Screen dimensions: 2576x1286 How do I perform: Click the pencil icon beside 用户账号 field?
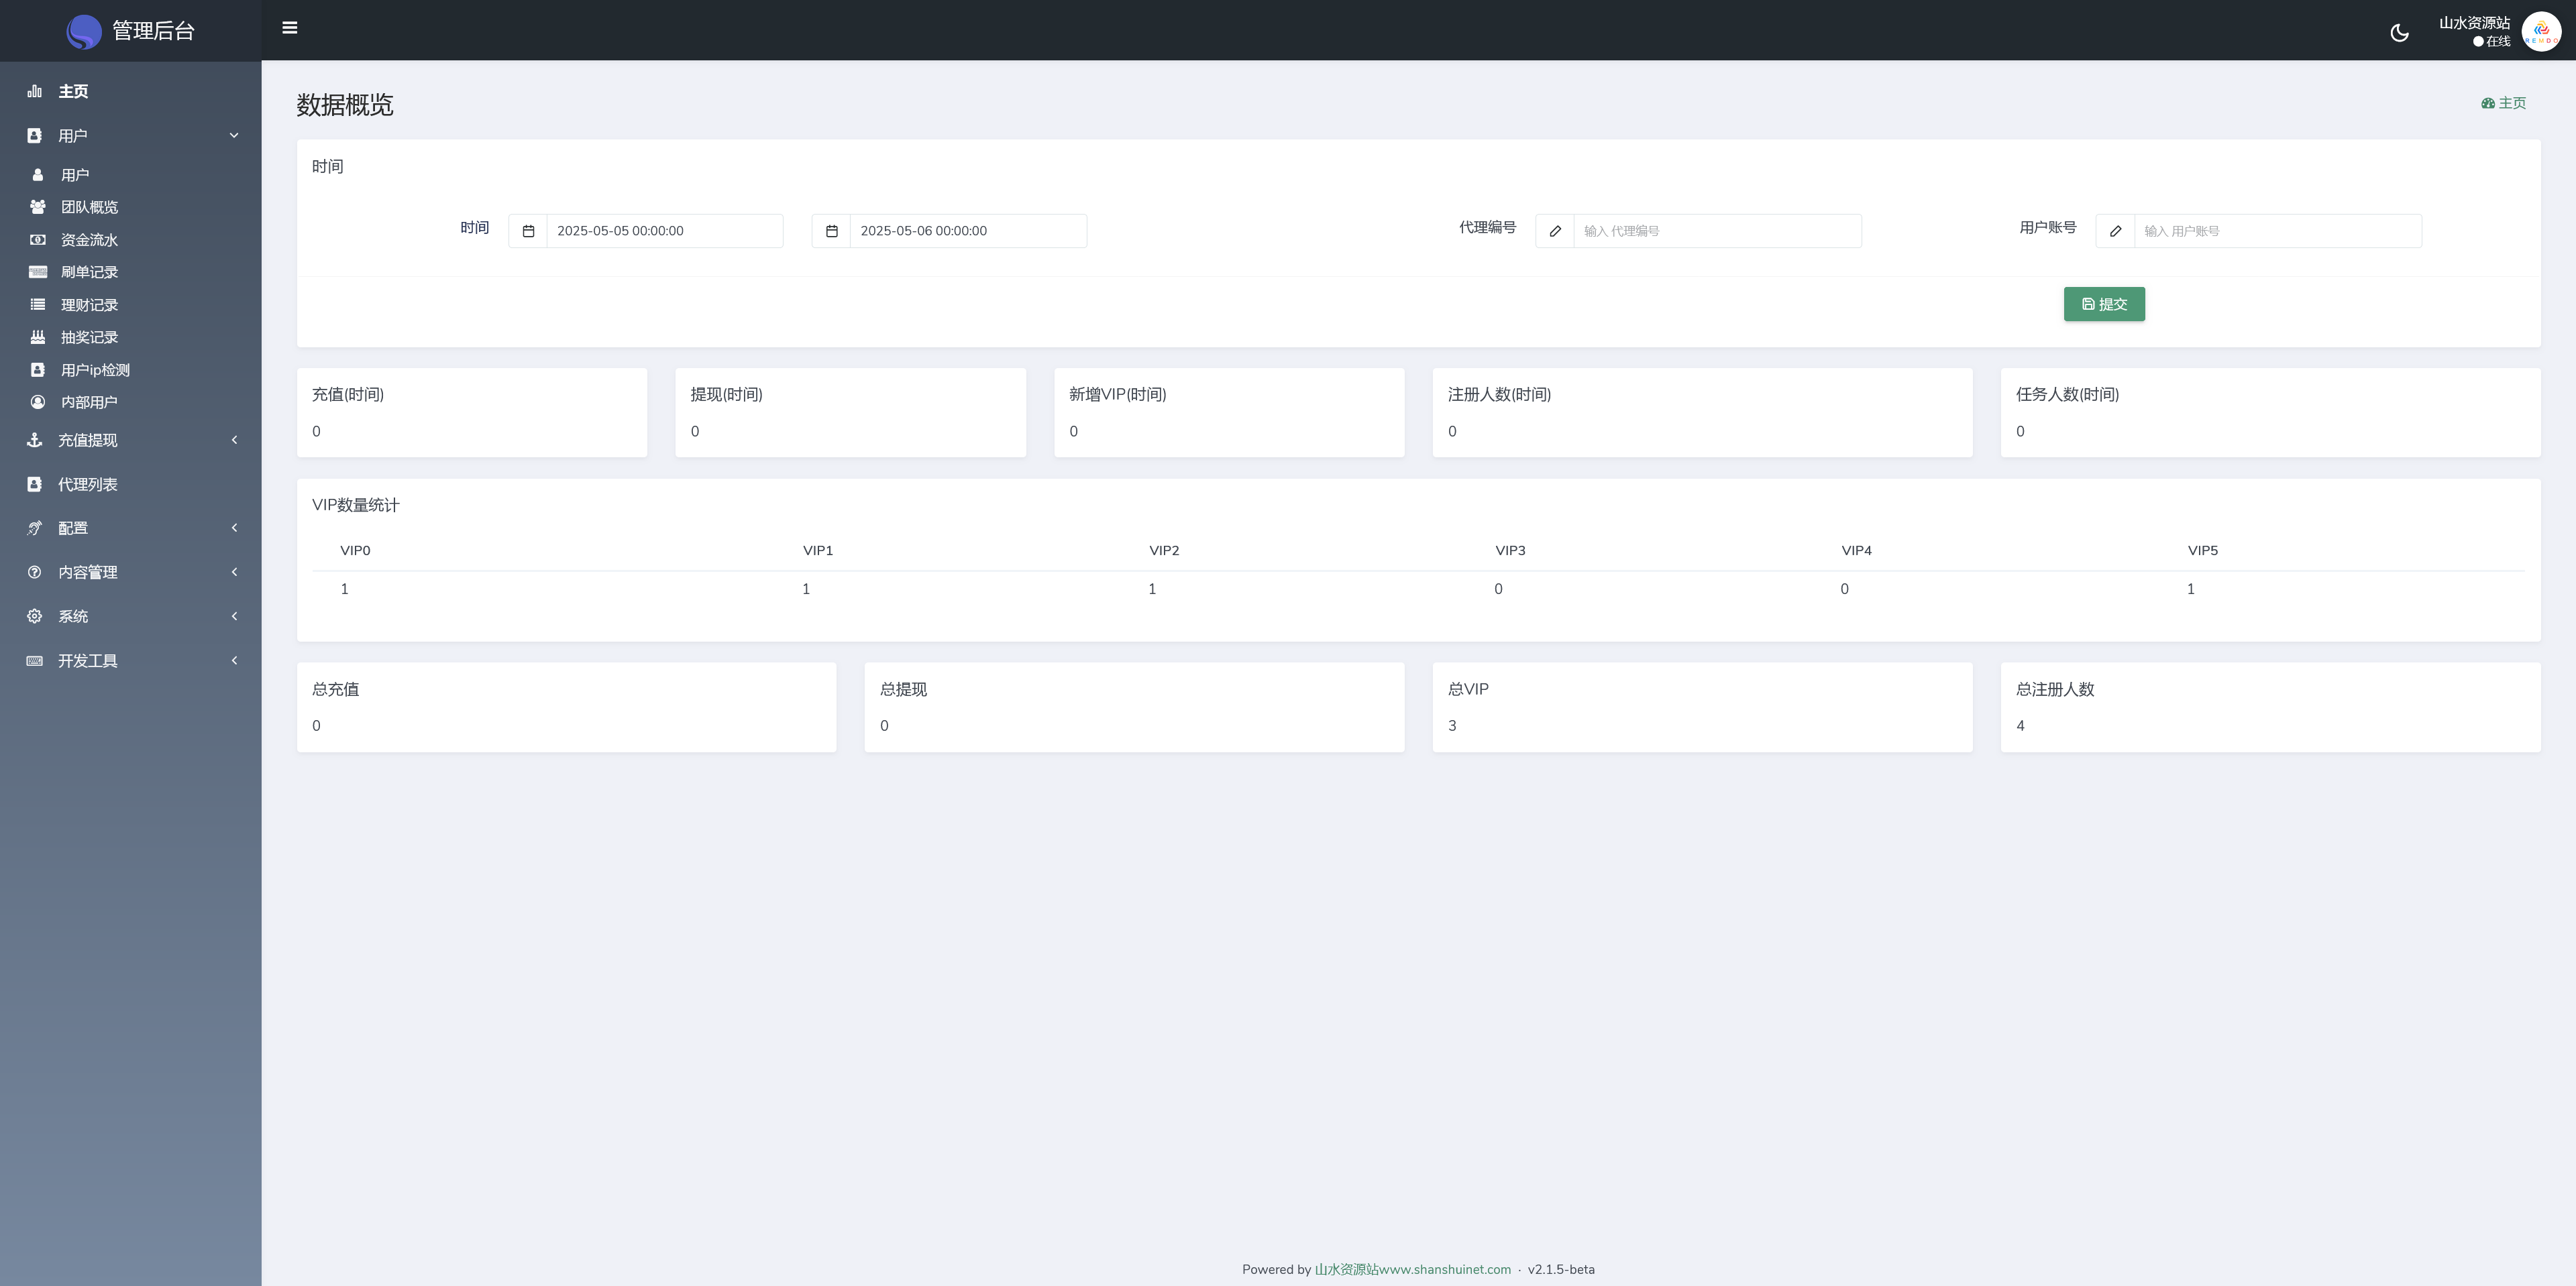(2115, 231)
